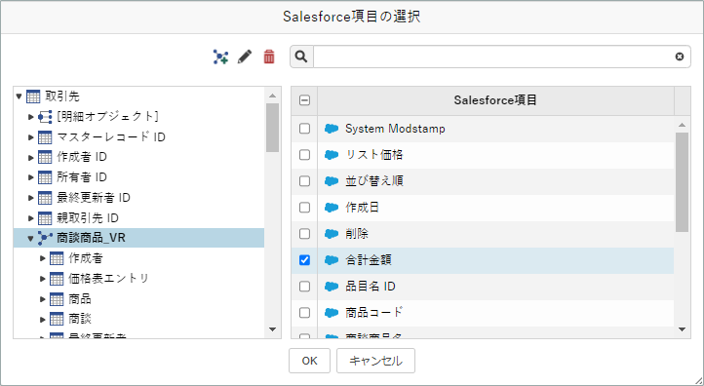Click table icon beside 作成者 ID

click(45, 157)
